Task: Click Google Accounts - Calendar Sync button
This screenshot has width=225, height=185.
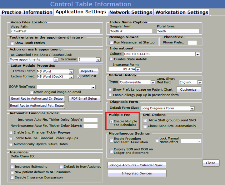Action: 137,165
